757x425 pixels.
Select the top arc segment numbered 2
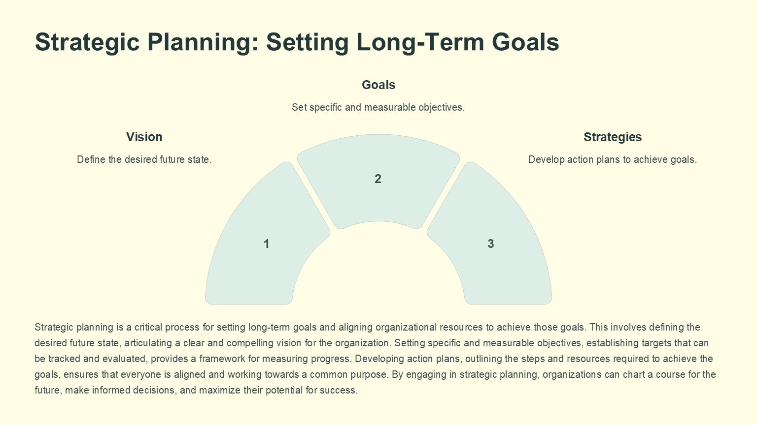[378, 180]
